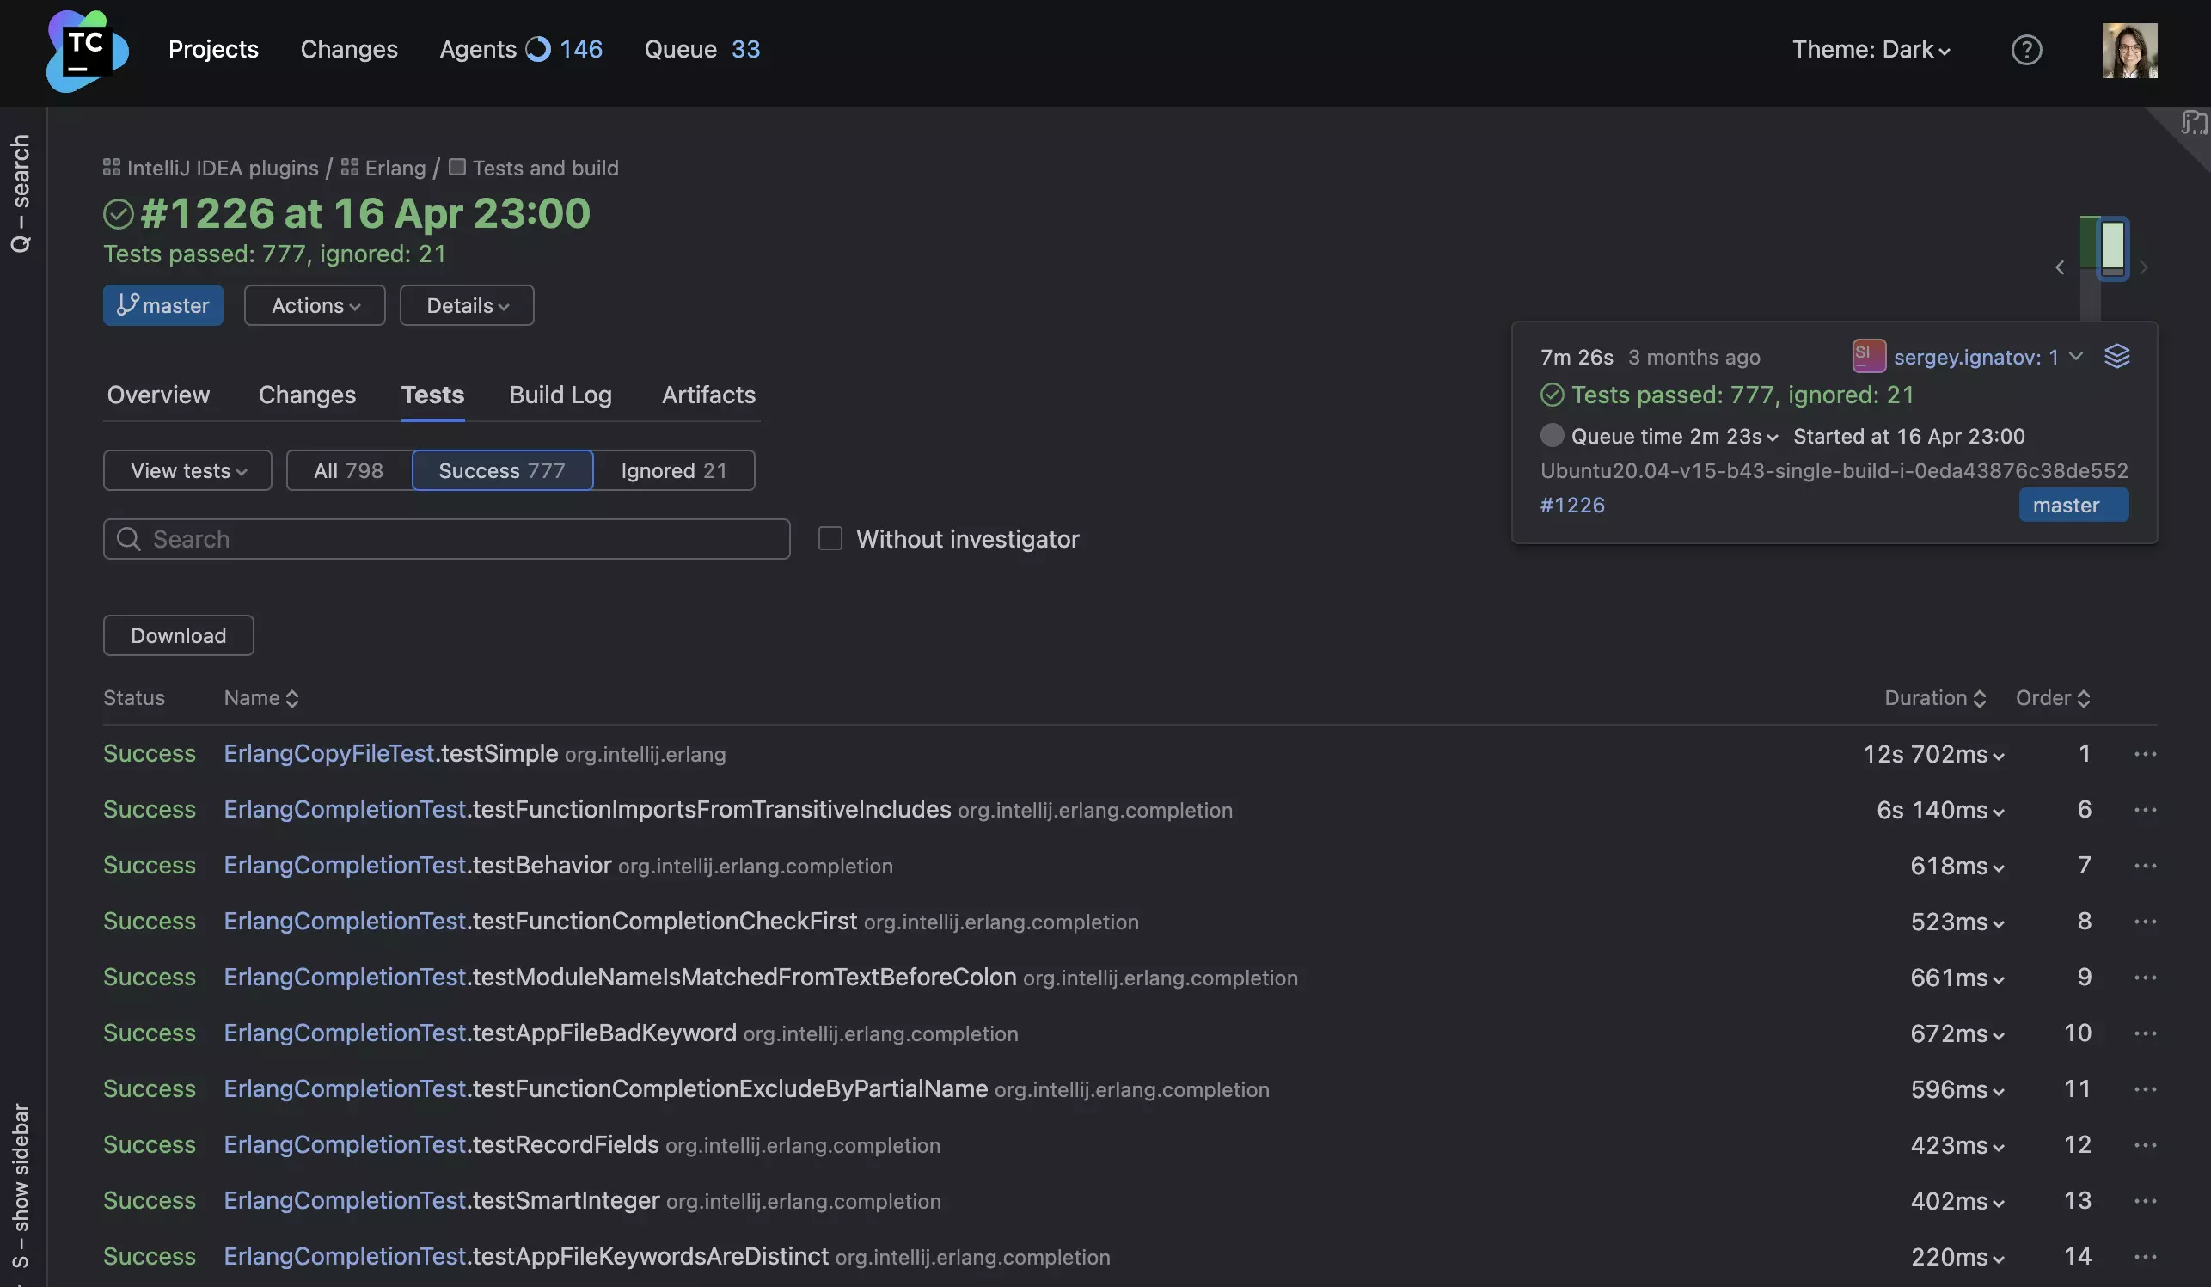Click the top-right corner panel icon
Screen dimensions: 2211x1287
[x=2193, y=123]
